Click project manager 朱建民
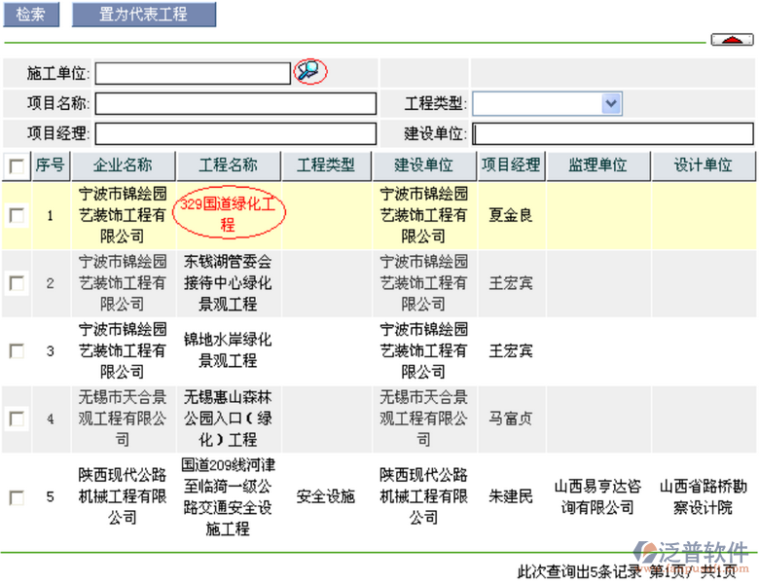This screenshot has width=759, height=584. tap(511, 496)
